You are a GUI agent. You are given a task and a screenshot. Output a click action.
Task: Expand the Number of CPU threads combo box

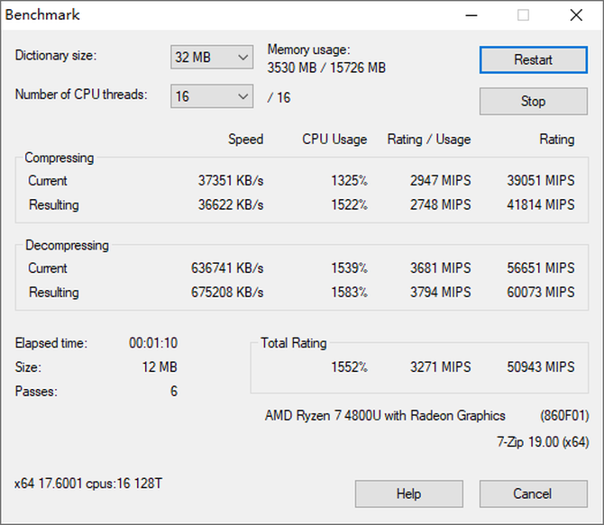(212, 95)
